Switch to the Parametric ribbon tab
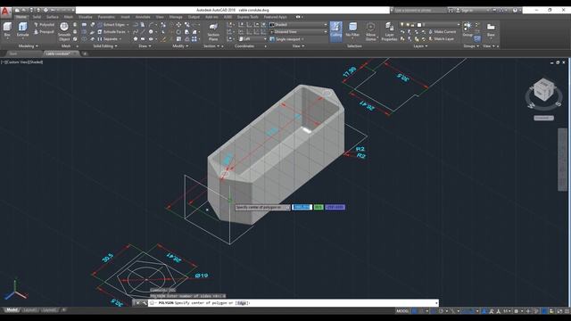Image resolution: width=571 pixels, height=321 pixels. pos(106,17)
